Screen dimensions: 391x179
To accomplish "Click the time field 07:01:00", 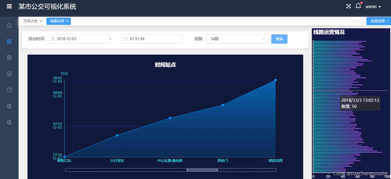I will (x=152, y=39).
